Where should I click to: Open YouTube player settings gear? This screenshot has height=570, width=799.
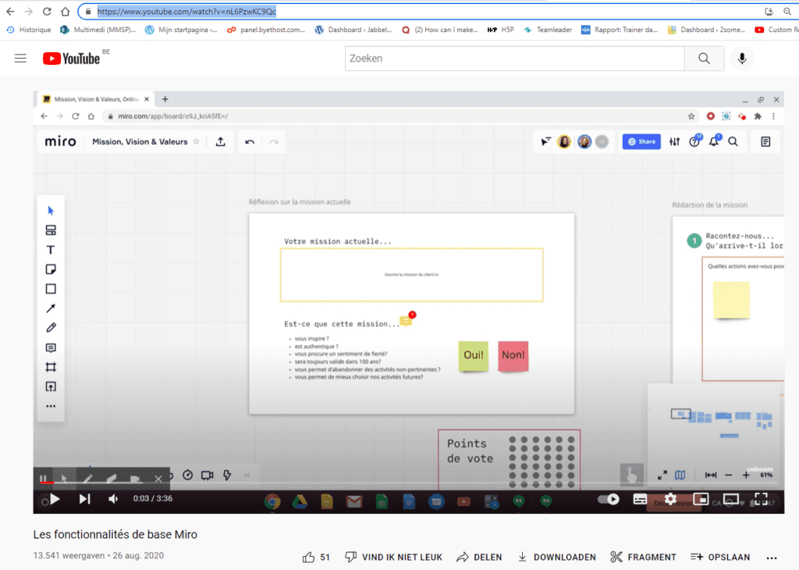pos(670,499)
